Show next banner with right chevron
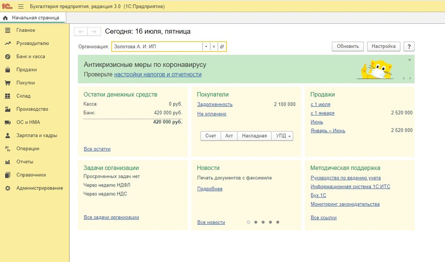Viewport: 445px width, 262px height. (x=410, y=78)
